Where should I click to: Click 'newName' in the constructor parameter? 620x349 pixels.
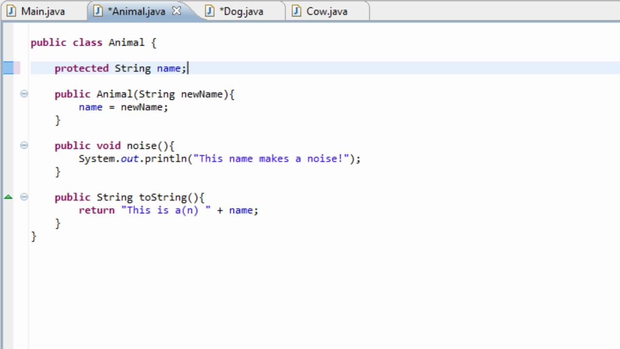[x=202, y=94]
